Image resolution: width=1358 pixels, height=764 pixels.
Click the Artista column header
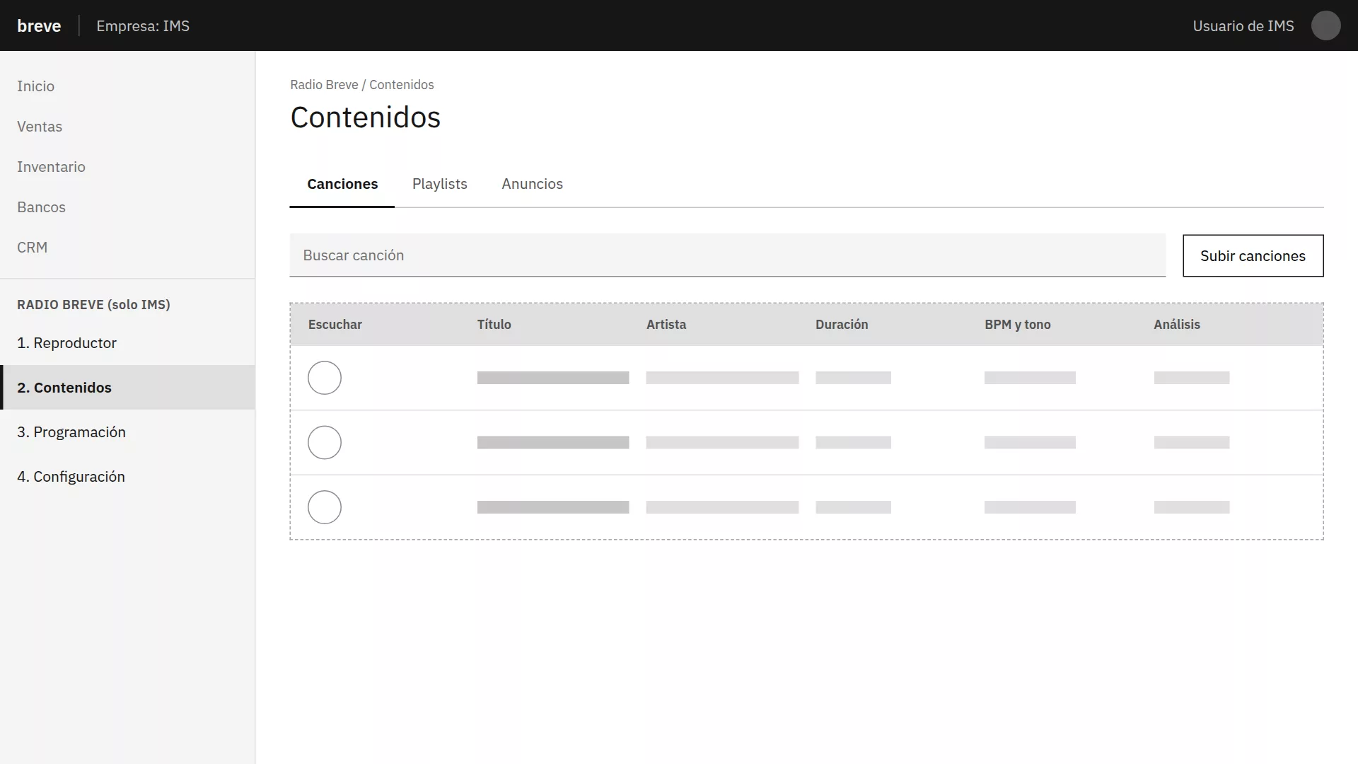tap(666, 325)
